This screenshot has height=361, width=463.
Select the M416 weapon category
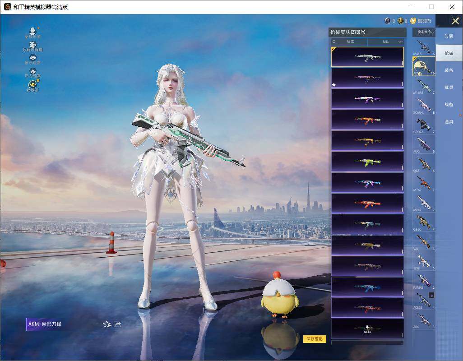(x=424, y=47)
